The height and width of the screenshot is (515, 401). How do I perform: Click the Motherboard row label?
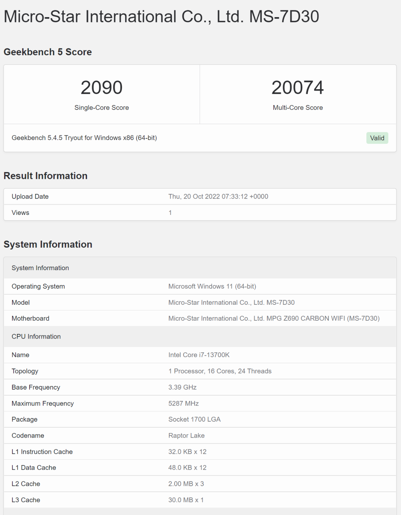point(30,319)
